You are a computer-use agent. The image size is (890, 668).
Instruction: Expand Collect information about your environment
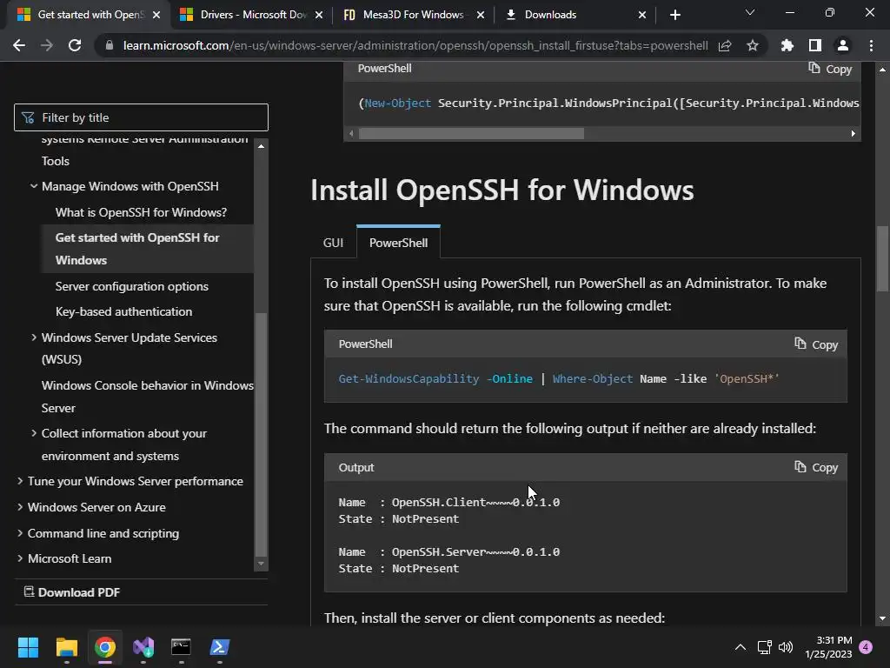point(34,433)
